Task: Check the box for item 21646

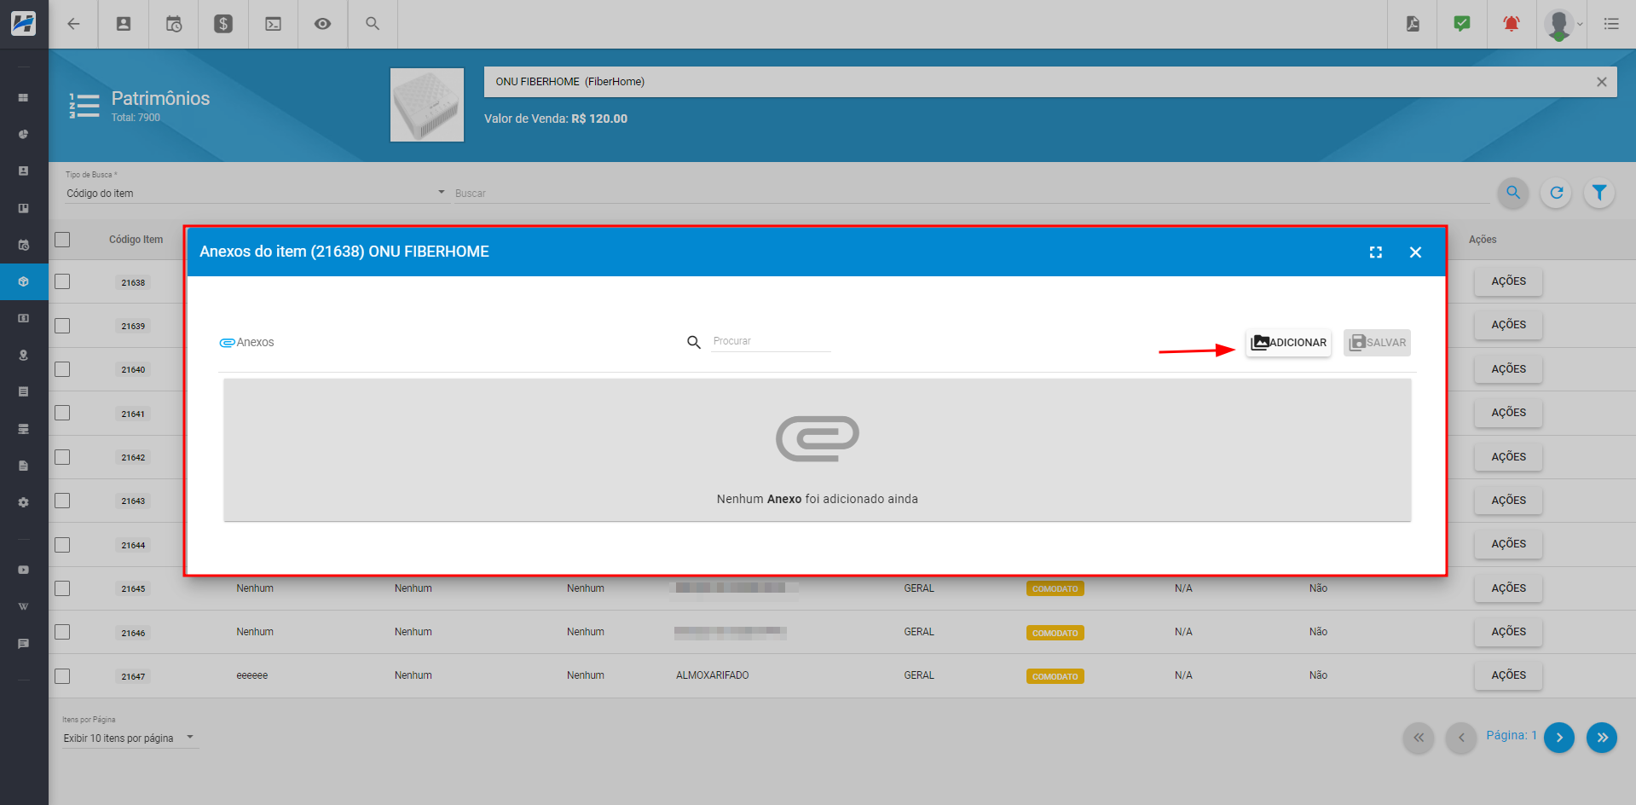Action: 62,632
